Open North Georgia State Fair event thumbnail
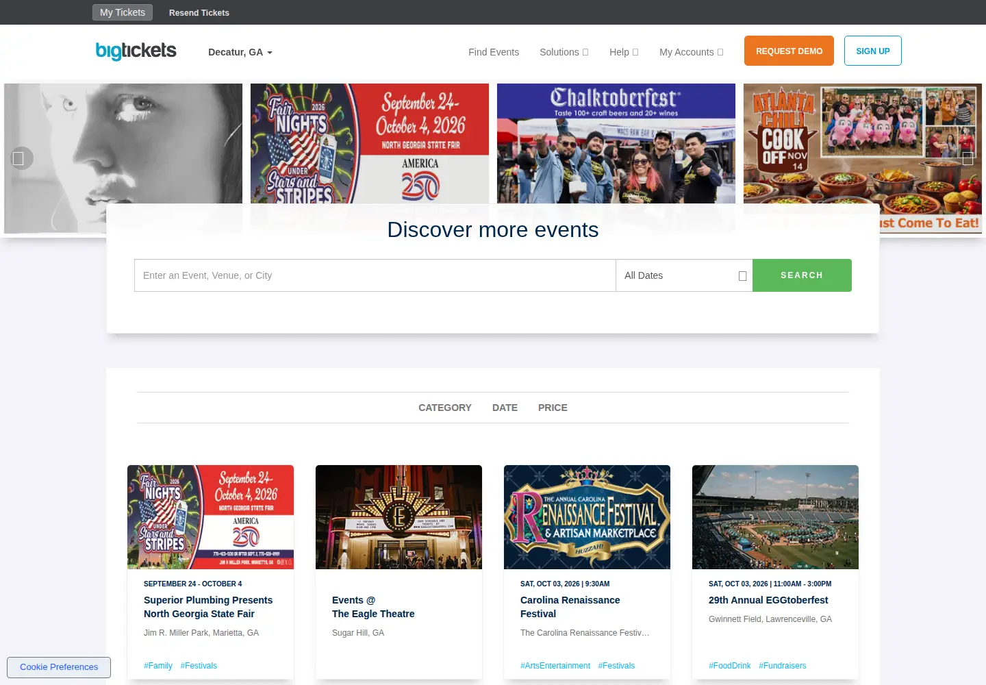The width and height of the screenshot is (986, 685). (210, 517)
